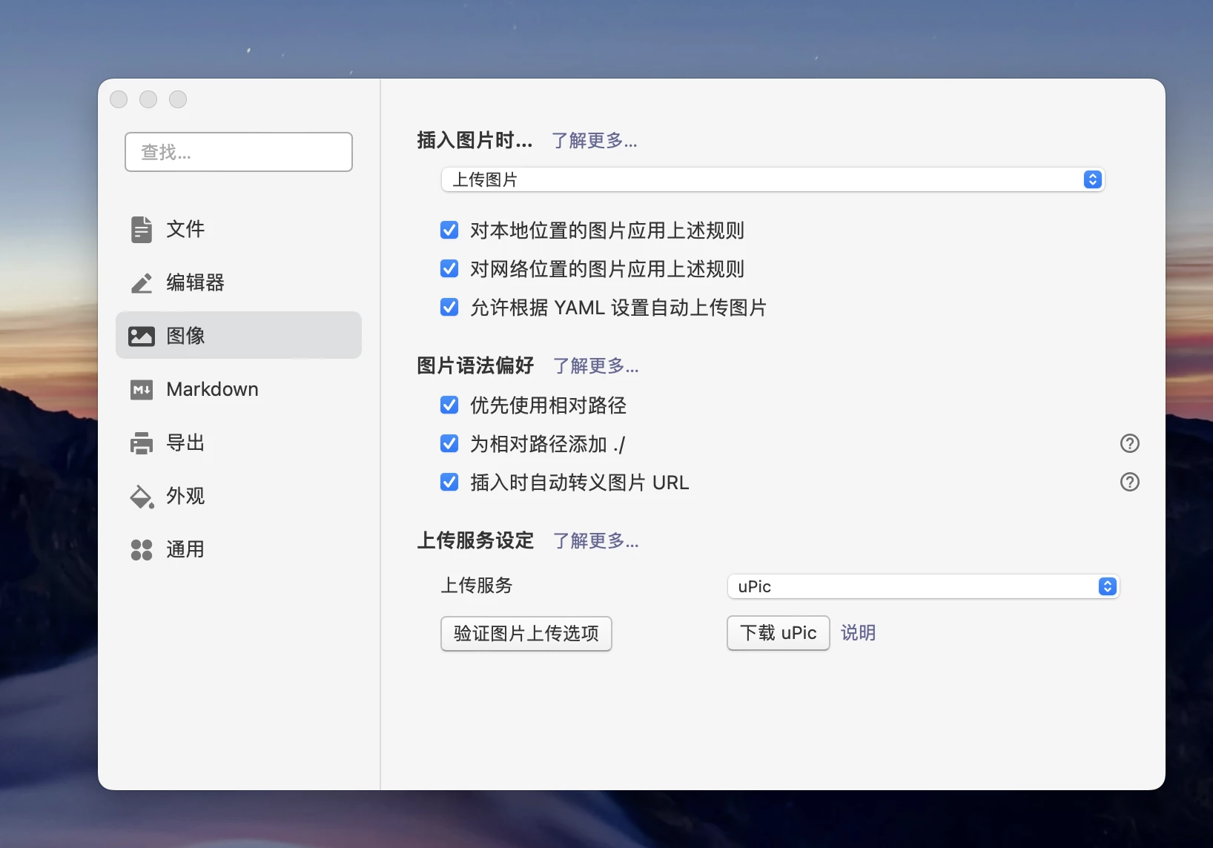Image resolution: width=1213 pixels, height=848 pixels.
Task: Click the 通用 four-dots icon
Action: pyautogui.click(x=142, y=549)
